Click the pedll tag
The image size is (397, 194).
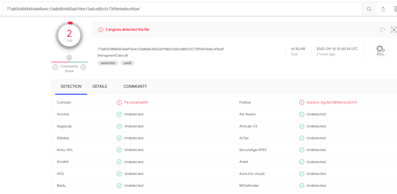(x=127, y=63)
